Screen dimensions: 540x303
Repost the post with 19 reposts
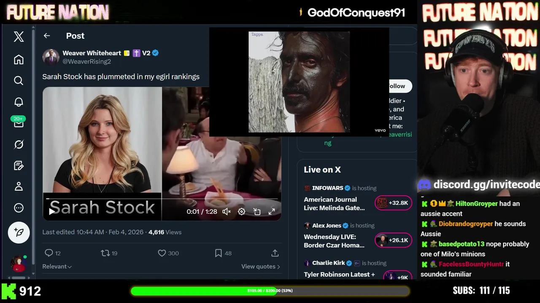tap(109, 253)
